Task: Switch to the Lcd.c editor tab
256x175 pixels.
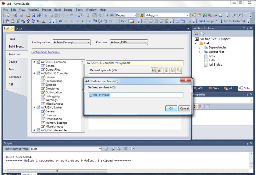Action: tap(19, 28)
